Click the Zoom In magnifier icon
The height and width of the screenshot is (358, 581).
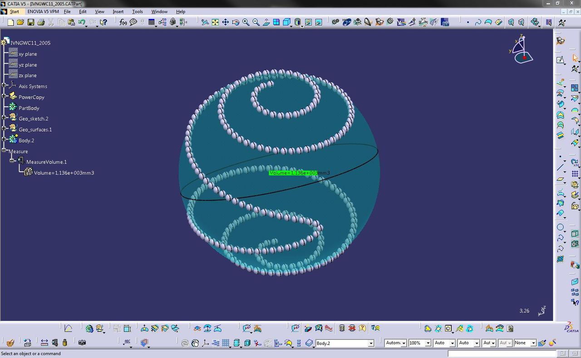coord(246,22)
